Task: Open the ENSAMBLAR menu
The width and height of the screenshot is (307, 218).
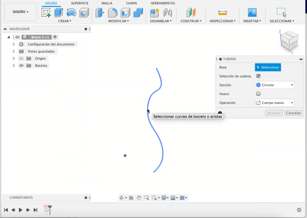Action: click(161, 21)
